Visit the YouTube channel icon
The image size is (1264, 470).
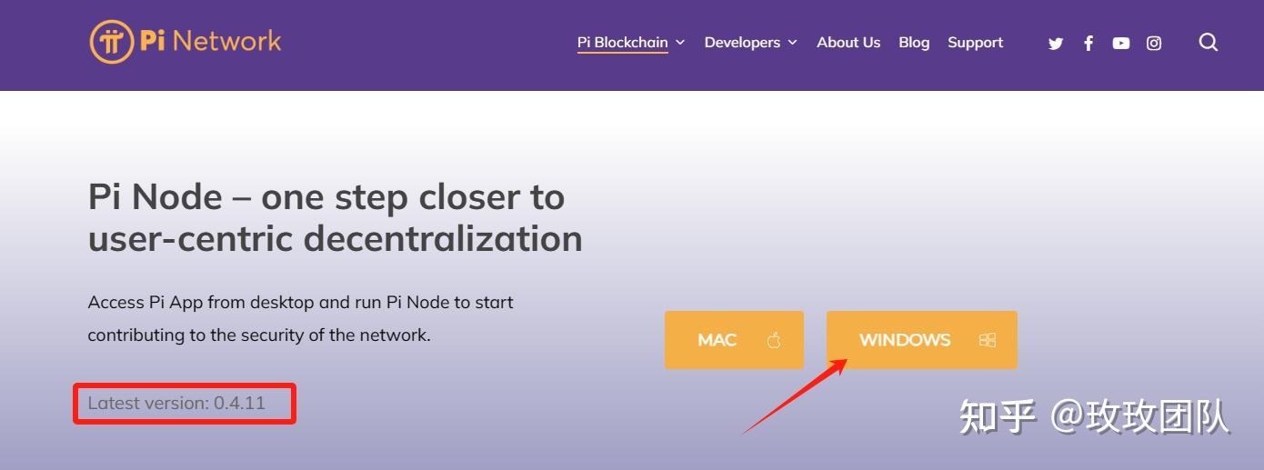(x=1121, y=43)
